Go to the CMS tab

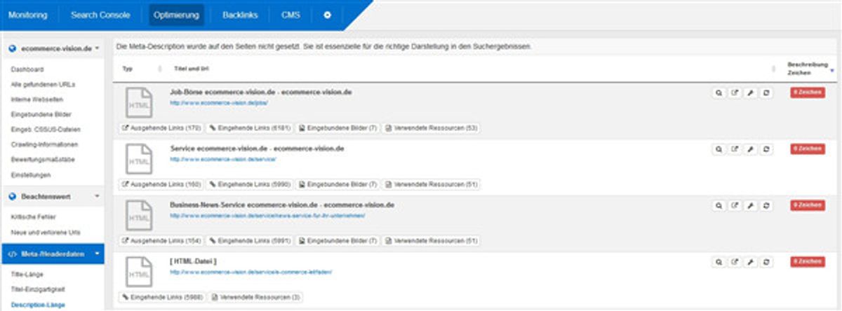(290, 15)
